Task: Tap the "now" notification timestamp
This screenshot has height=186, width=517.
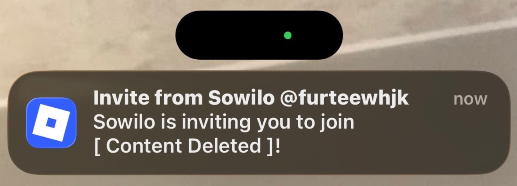Action: (470, 99)
